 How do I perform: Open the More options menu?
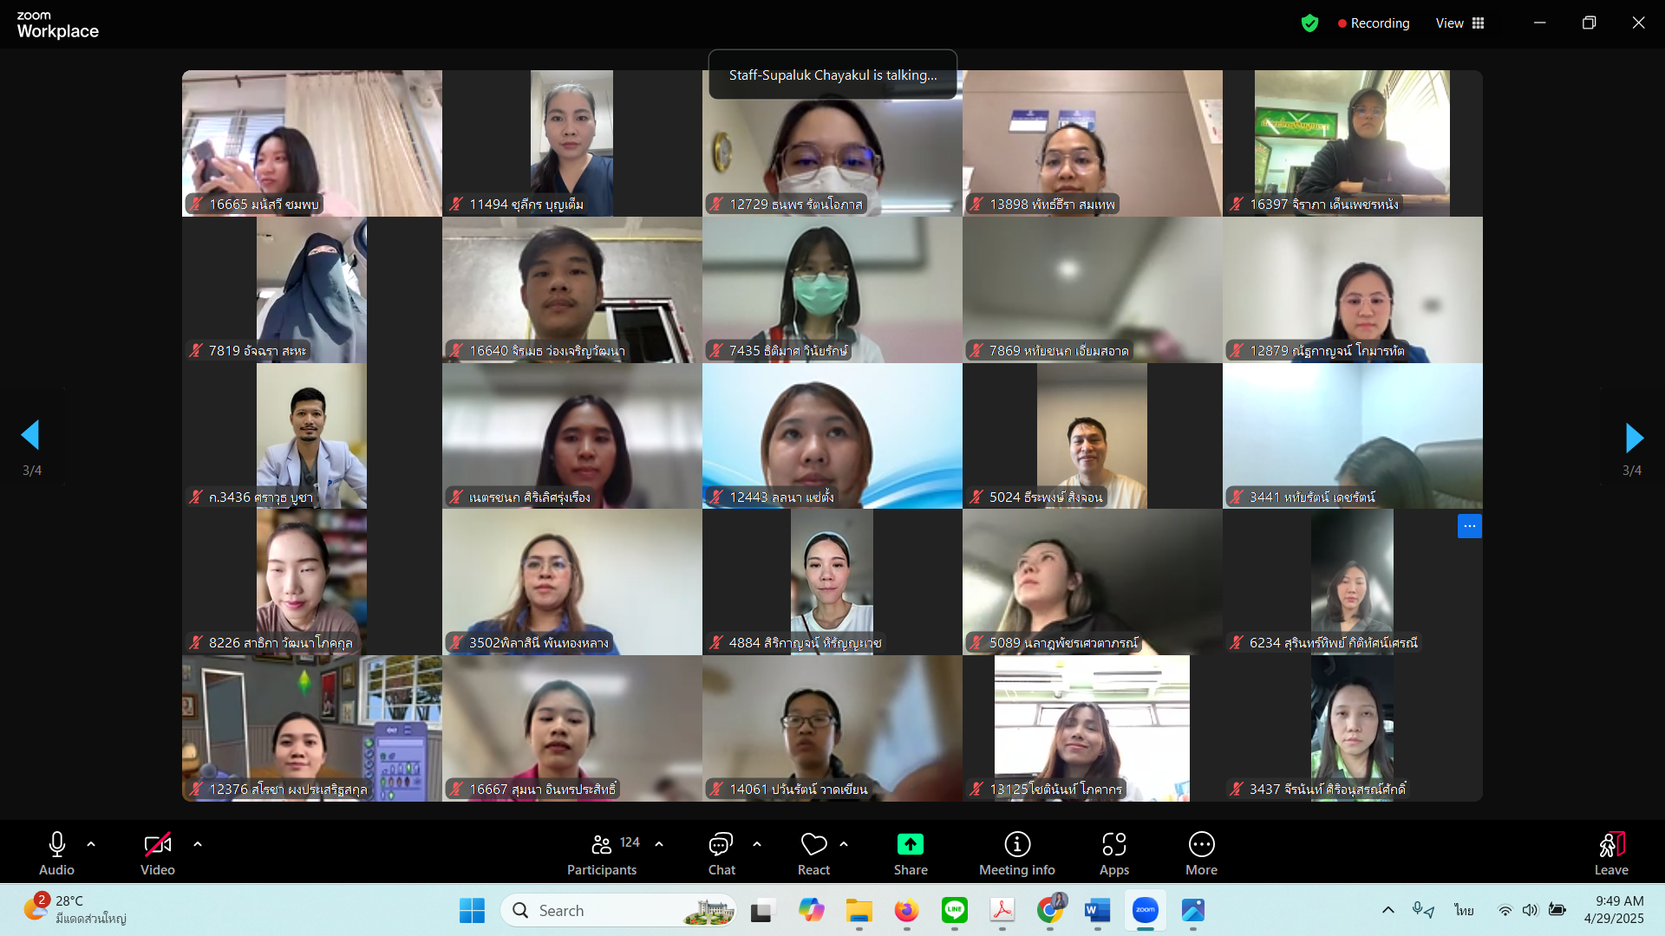pos(1201,845)
